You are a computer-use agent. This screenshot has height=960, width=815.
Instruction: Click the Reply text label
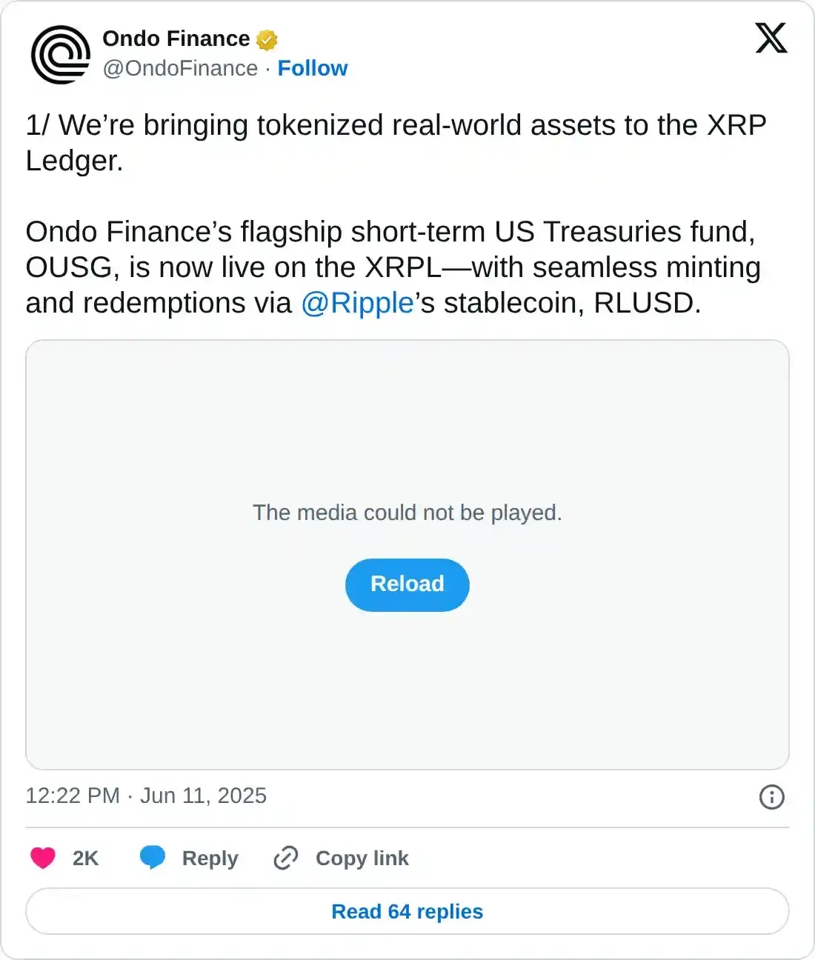(x=210, y=858)
